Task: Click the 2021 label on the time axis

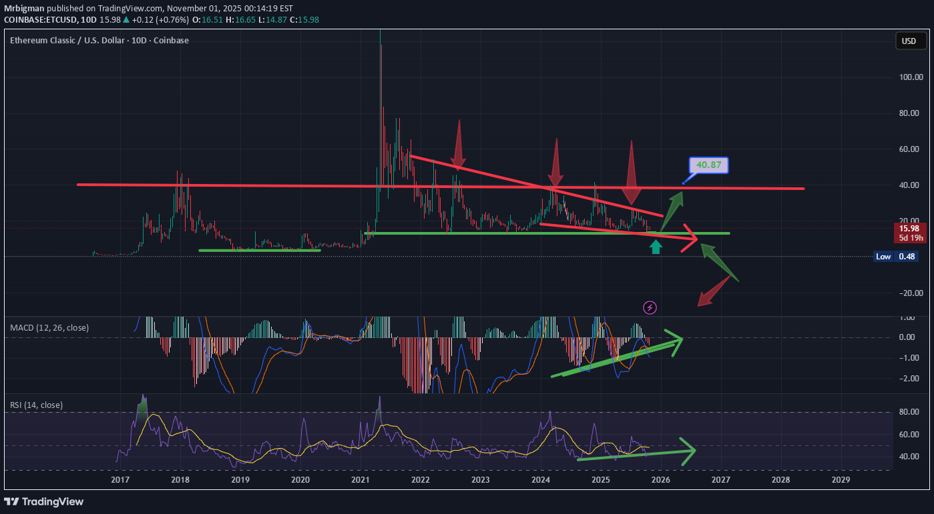Action: coord(361,480)
